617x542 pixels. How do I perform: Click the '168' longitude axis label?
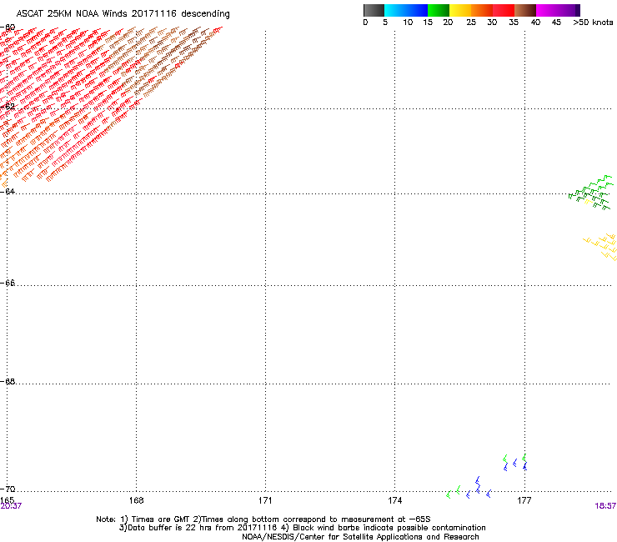pyautogui.click(x=136, y=500)
